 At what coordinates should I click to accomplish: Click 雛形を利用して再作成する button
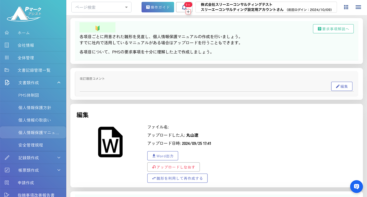point(177,178)
